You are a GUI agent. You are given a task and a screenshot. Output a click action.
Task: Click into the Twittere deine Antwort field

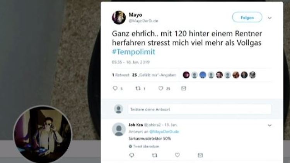pos(200,109)
